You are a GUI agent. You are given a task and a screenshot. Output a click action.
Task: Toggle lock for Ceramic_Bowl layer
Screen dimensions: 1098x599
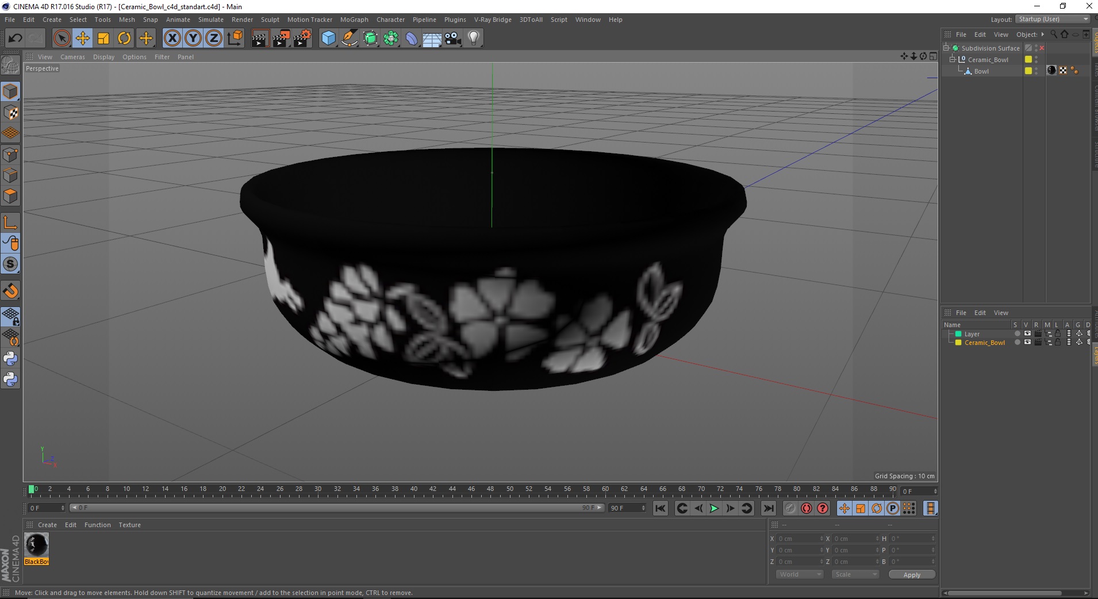(1058, 343)
